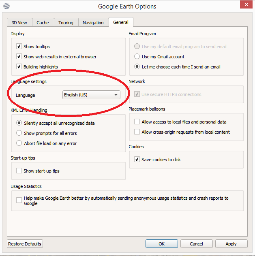The width and height of the screenshot is (255, 256).
Task: Open the Cache tab
Action: [43, 23]
